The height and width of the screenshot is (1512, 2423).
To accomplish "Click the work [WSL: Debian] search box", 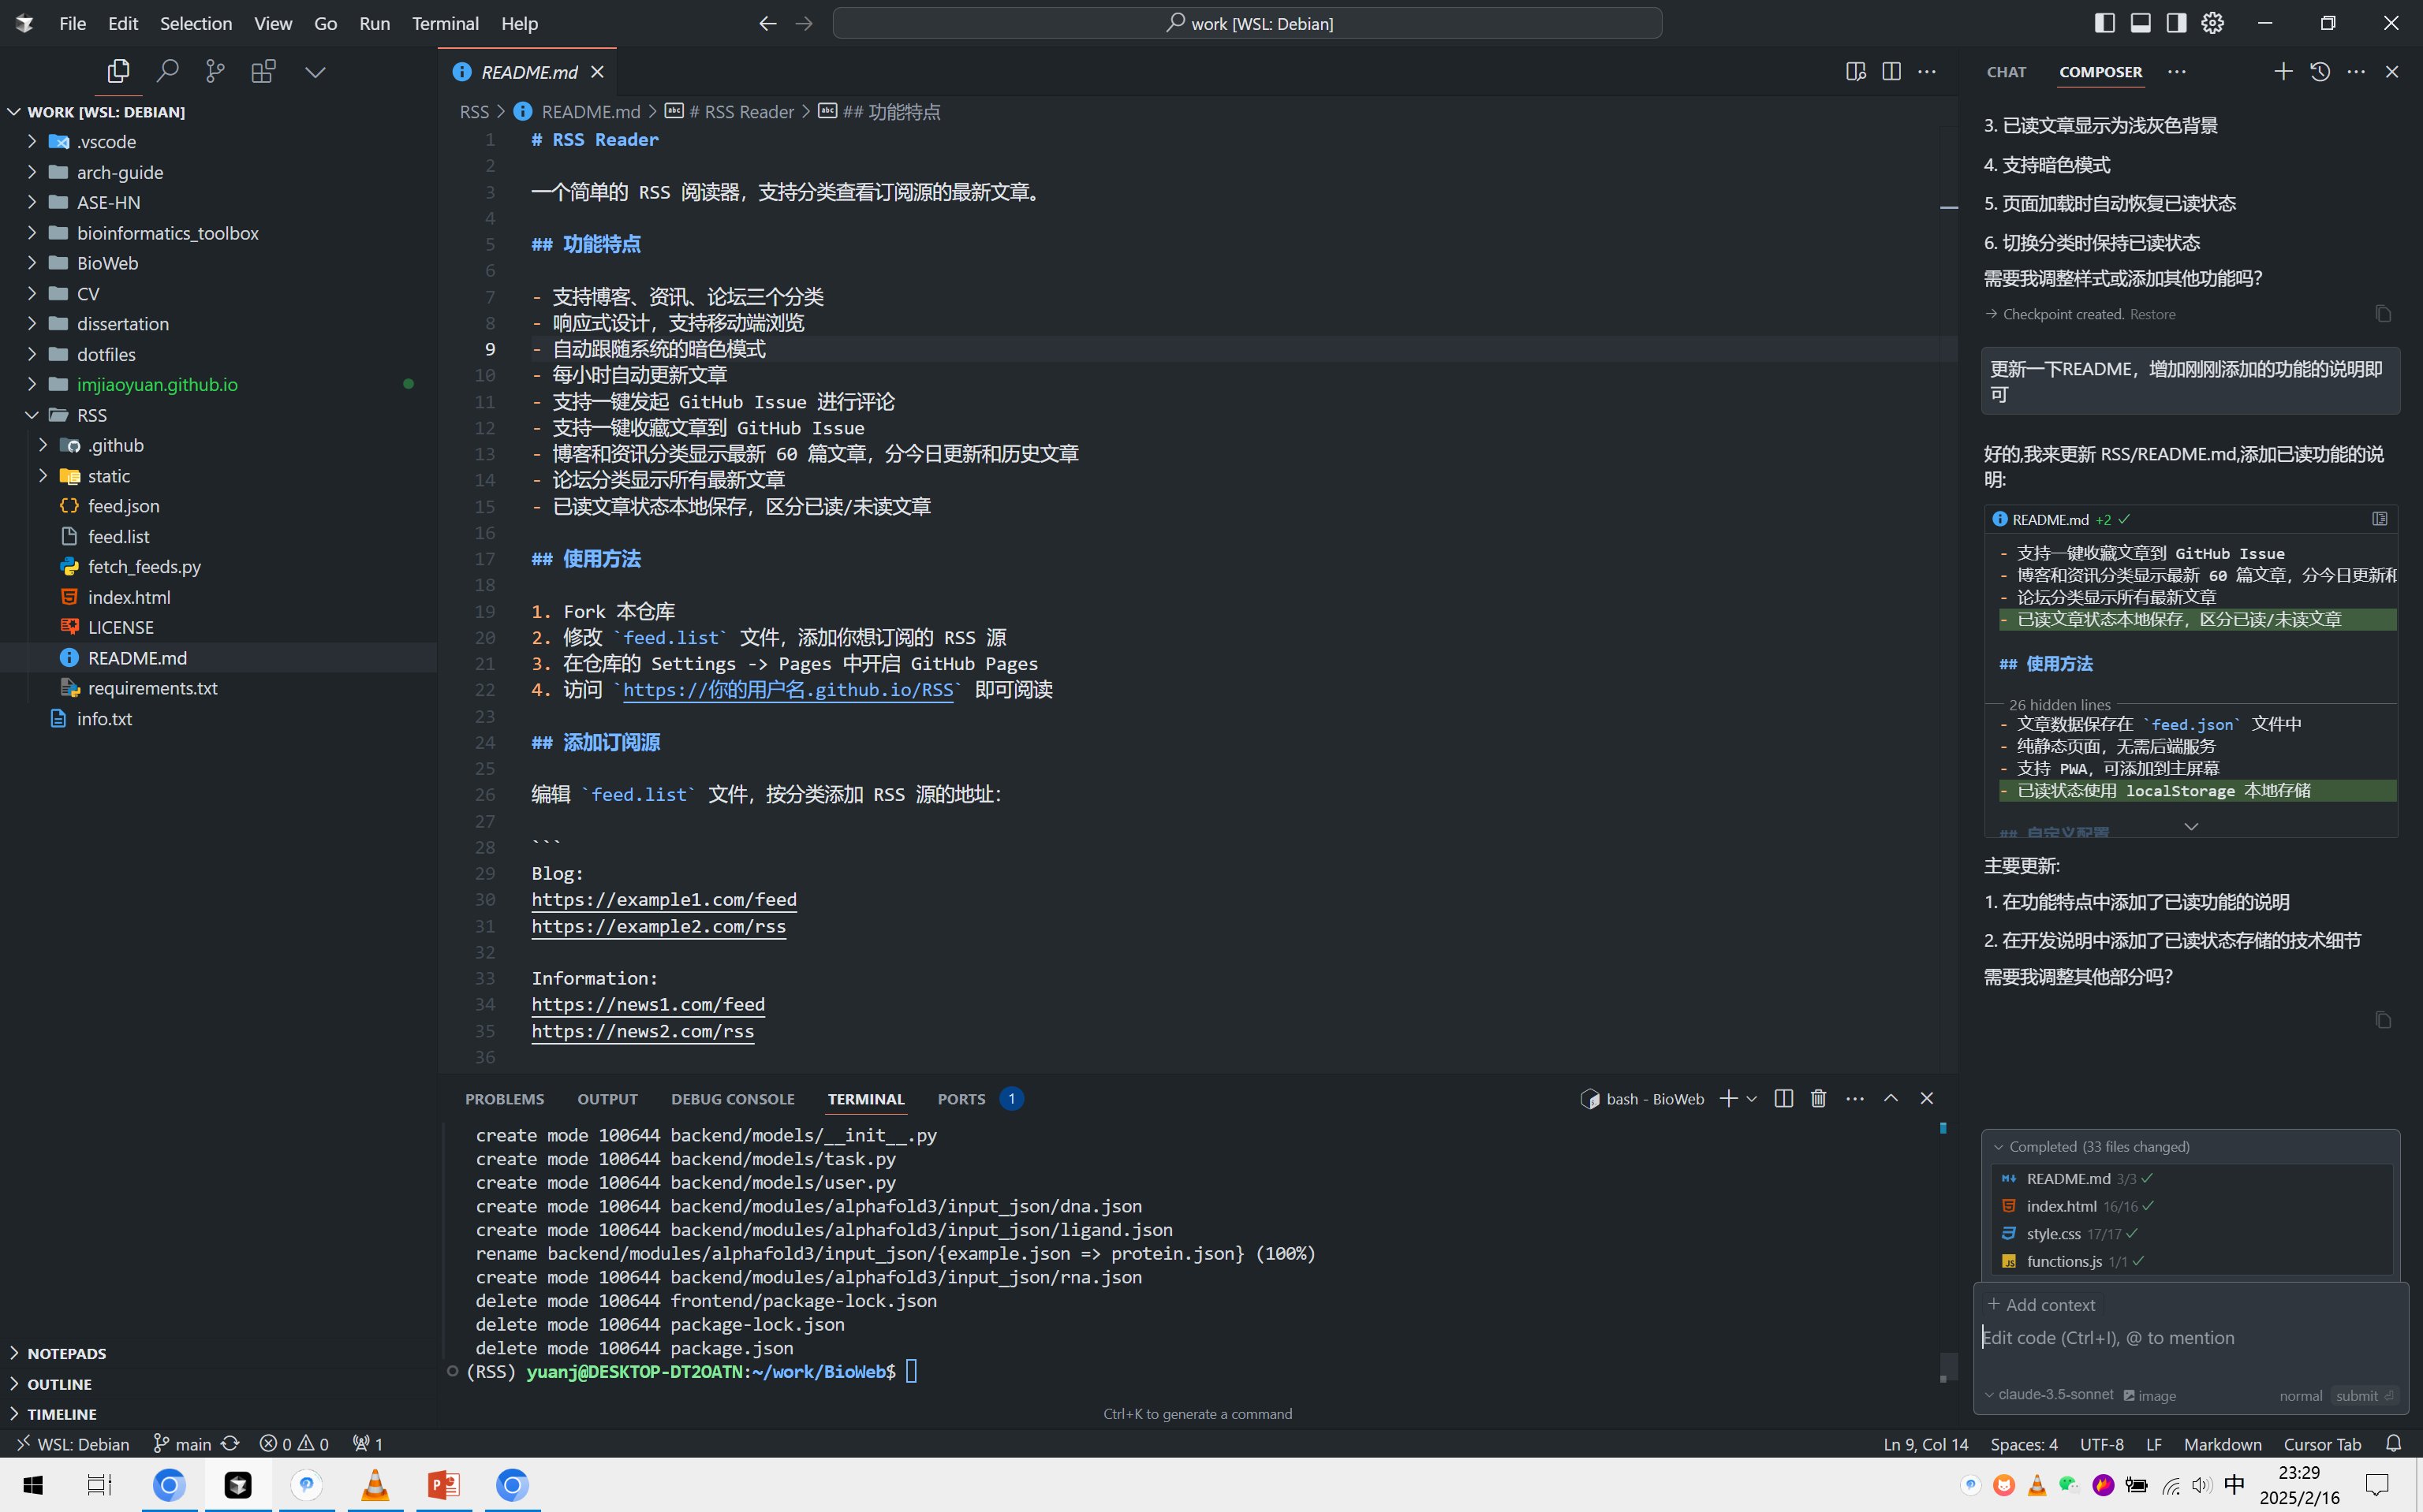I will pyautogui.click(x=1248, y=23).
